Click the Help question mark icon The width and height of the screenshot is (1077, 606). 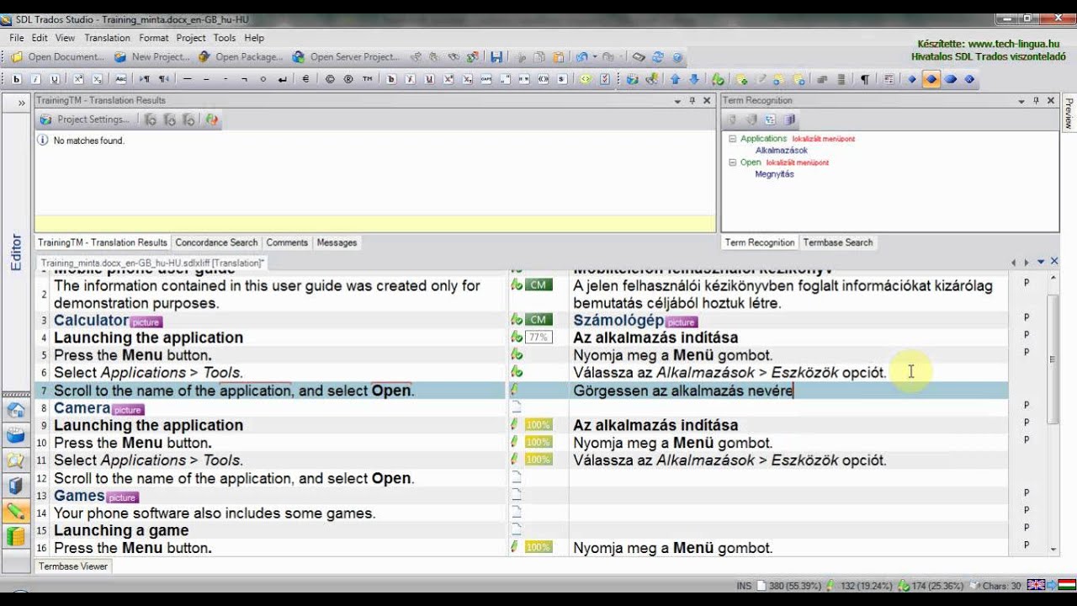pyautogui.click(x=677, y=57)
